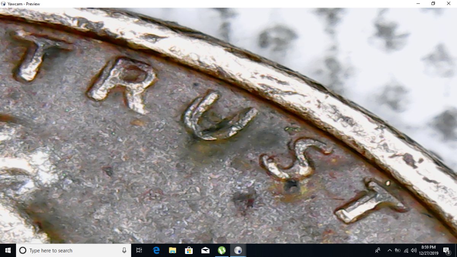Click the coin preview image

228,126
